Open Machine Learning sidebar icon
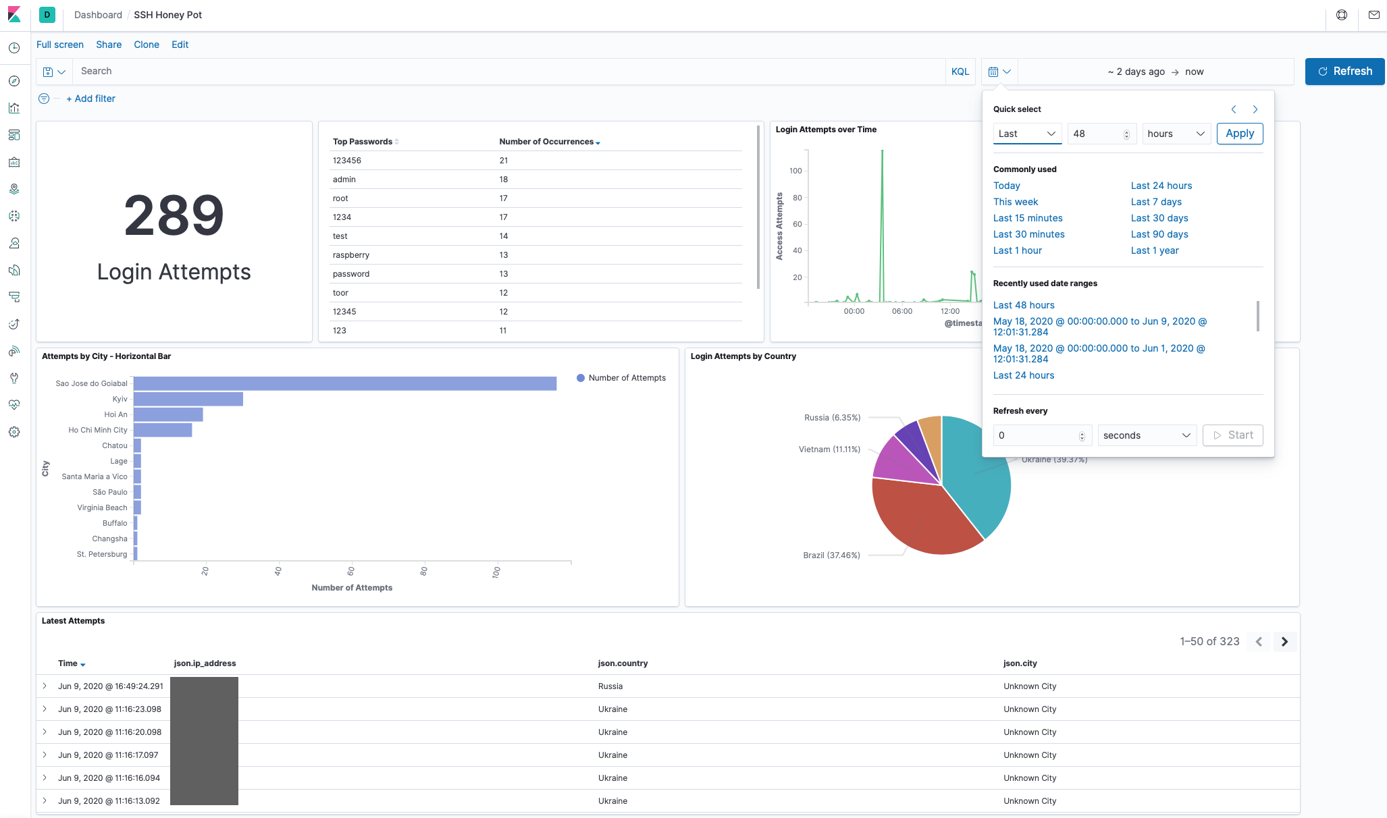 (x=14, y=216)
